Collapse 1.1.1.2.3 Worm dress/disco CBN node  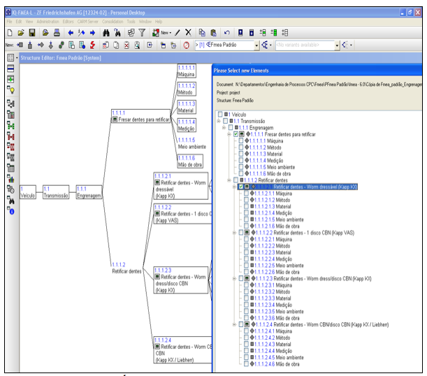234,279
